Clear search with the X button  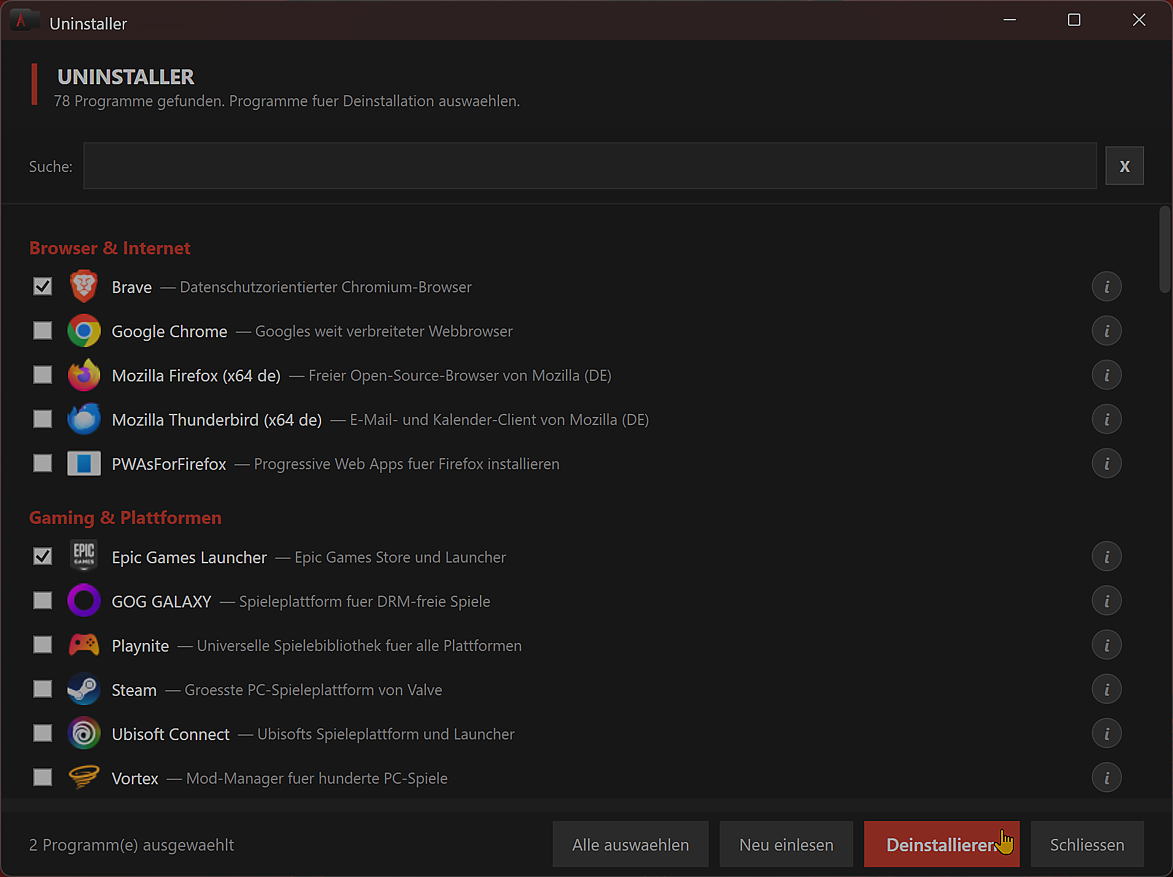click(1125, 166)
